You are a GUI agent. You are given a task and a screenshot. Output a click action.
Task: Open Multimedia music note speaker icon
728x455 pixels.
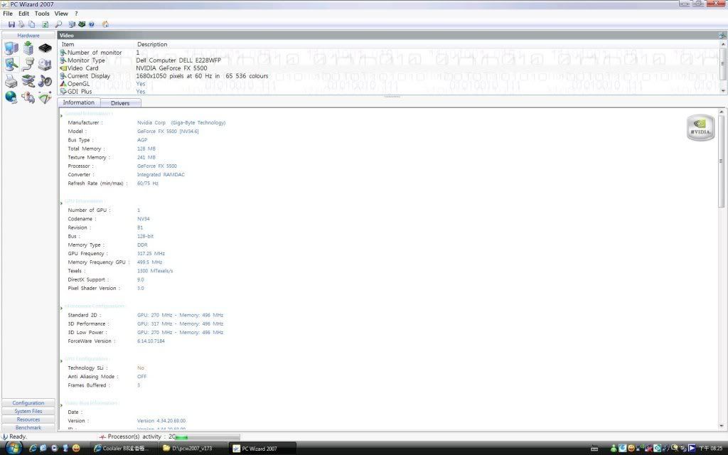point(45,81)
